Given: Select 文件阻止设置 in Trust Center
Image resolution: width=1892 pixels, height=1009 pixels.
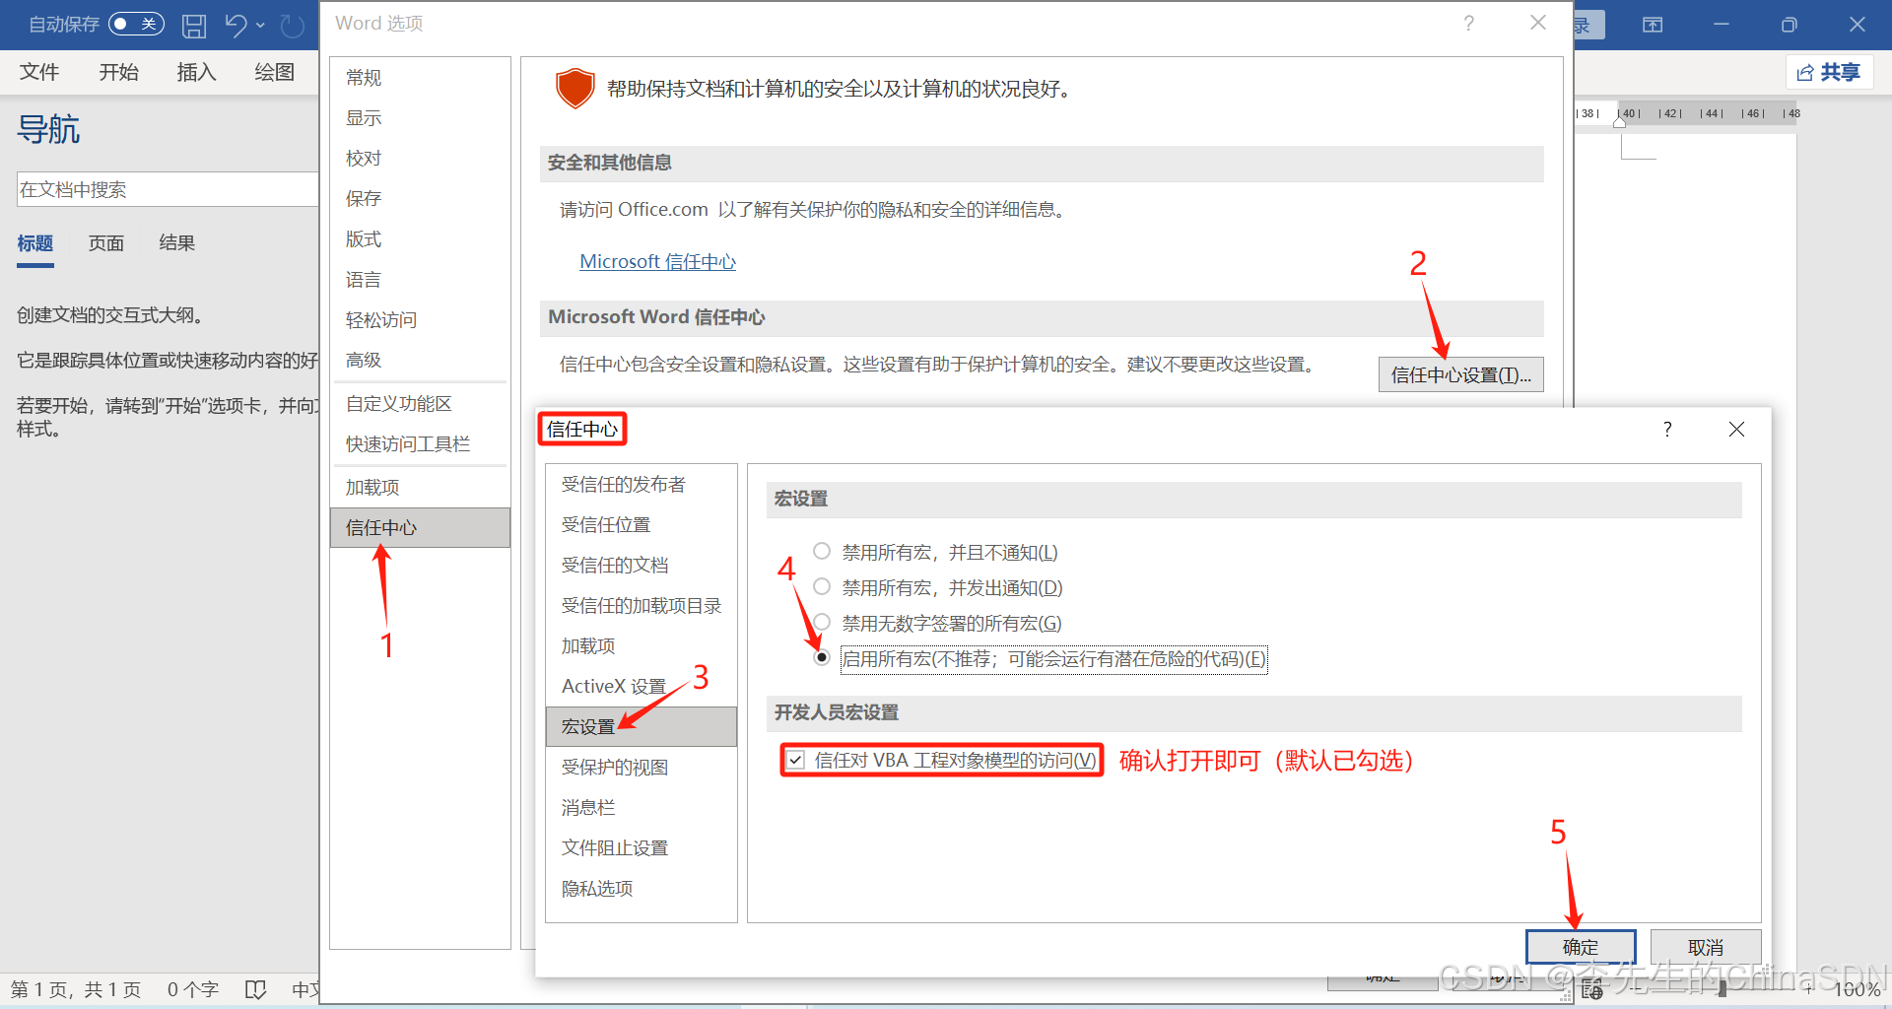Looking at the screenshot, I should pyautogui.click(x=641, y=847).
